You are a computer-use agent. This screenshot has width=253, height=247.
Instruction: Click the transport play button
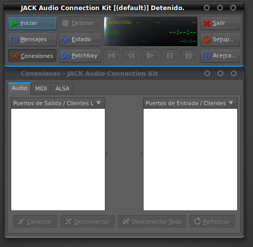151,56
